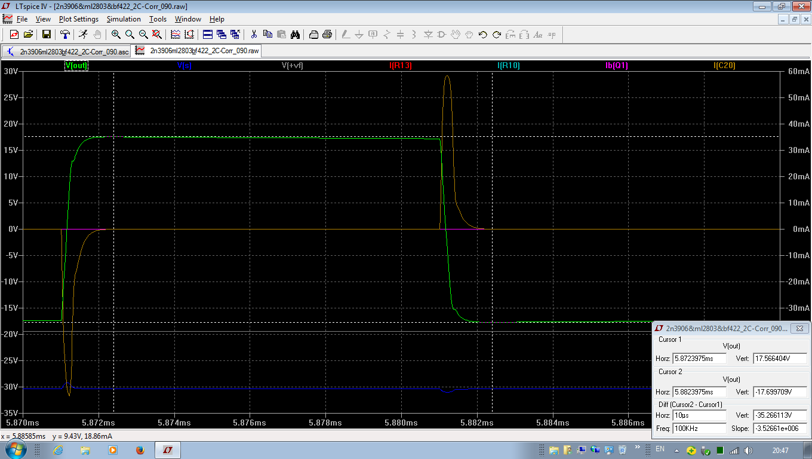Click the Copy toolbar icon
Image resolution: width=812 pixels, height=459 pixels.
coord(267,35)
